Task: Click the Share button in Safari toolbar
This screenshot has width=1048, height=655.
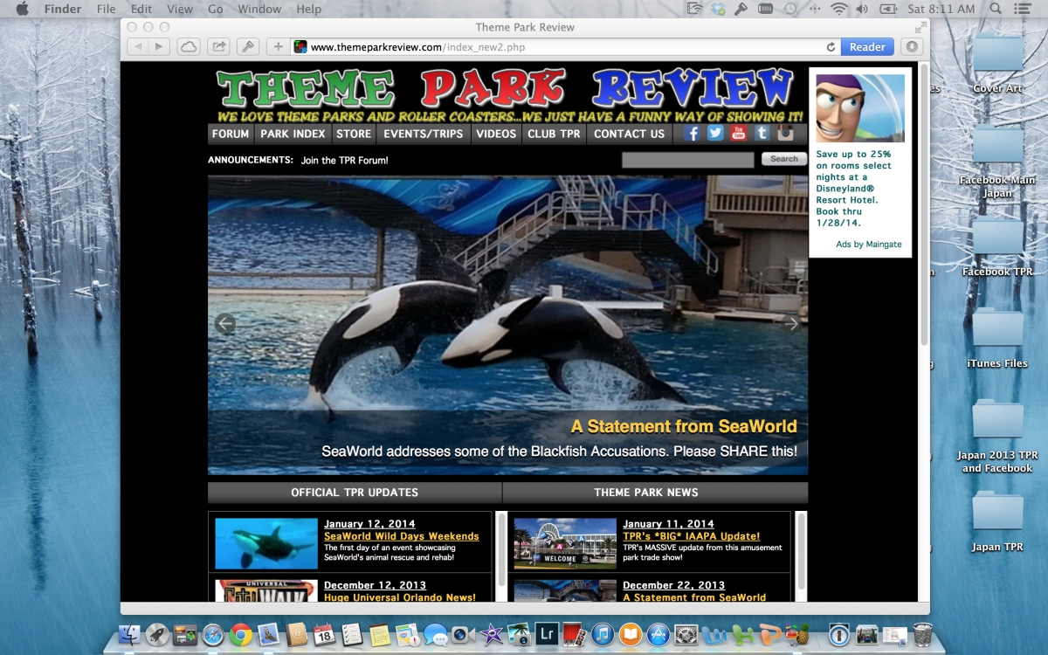Action: pos(218,47)
